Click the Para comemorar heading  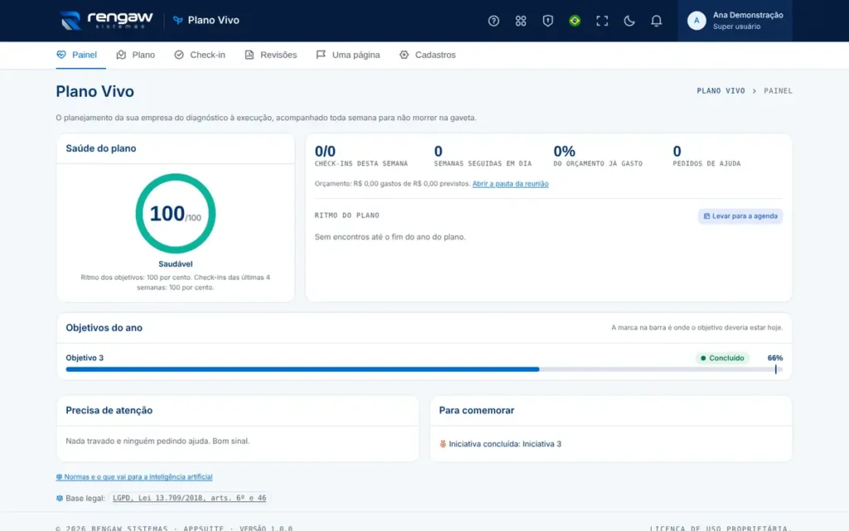click(477, 410)
